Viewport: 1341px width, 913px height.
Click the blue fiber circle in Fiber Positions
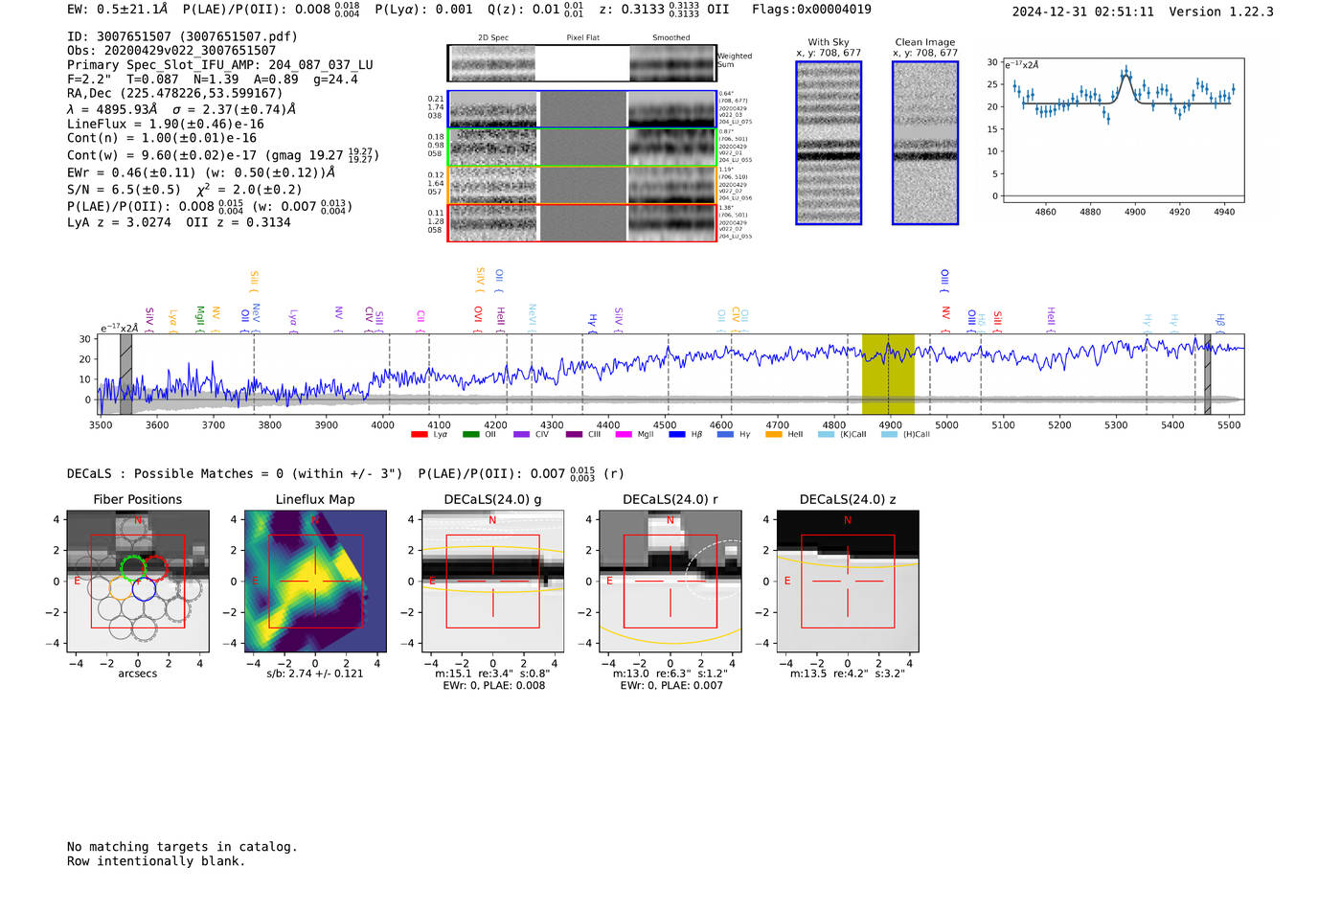[x=144, y=589]
